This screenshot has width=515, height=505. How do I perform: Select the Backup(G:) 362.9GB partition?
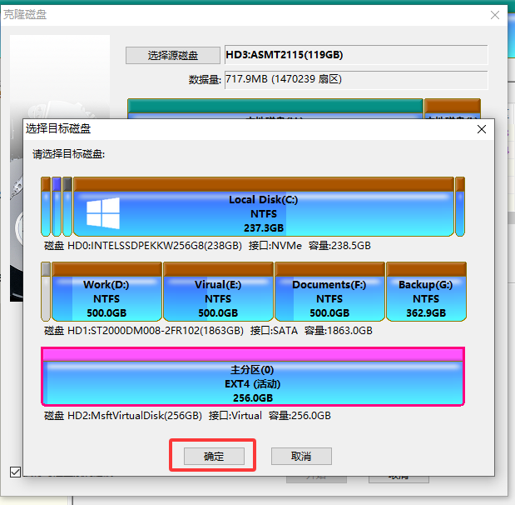click(426, 292)
